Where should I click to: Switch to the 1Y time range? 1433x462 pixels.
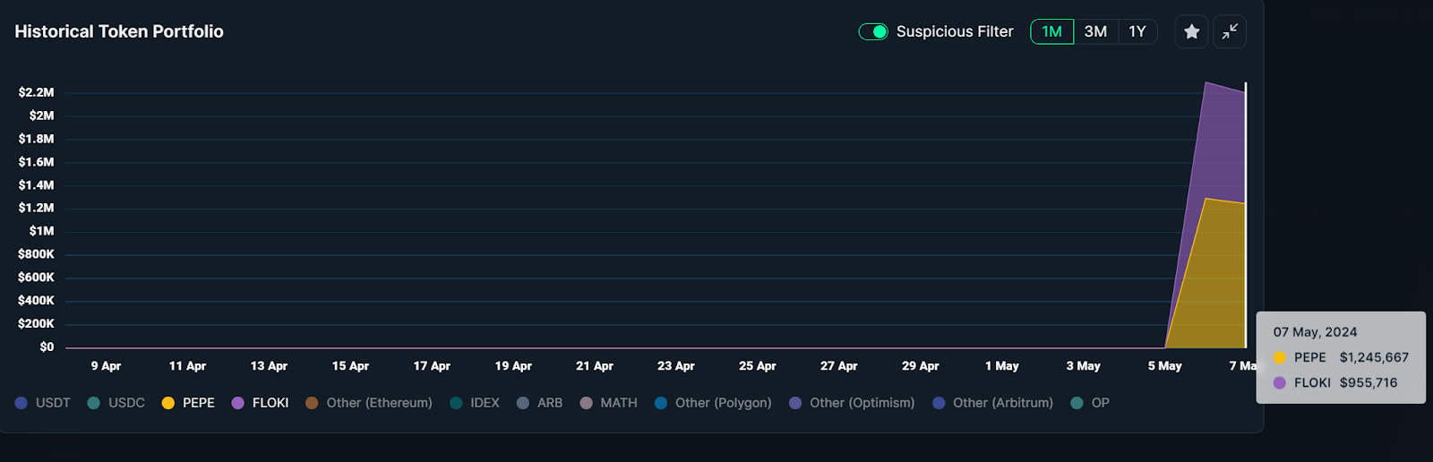[1137, 32]
